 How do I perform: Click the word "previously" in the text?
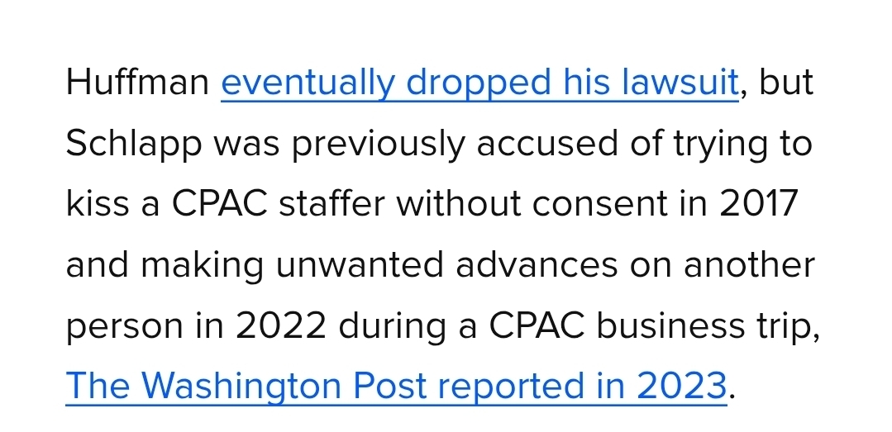point(377,145)
